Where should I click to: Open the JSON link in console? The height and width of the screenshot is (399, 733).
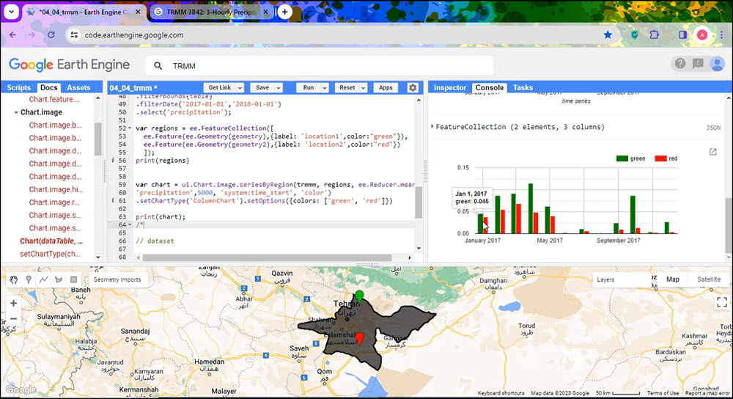pos(713,128)
